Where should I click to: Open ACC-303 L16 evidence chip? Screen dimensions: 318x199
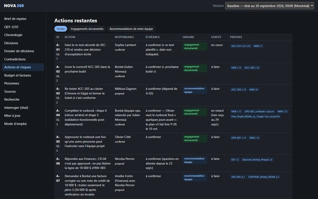252,68
